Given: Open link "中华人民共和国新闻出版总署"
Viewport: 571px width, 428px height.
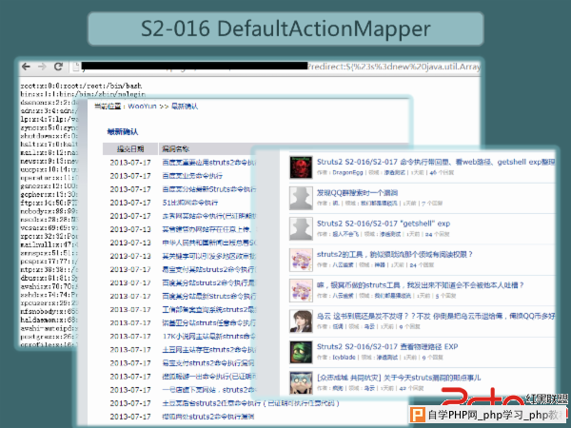Looking at the screenshot, I should tap(209, 243).
